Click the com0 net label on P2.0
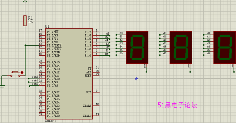236x123 pixels. [35, 84]
